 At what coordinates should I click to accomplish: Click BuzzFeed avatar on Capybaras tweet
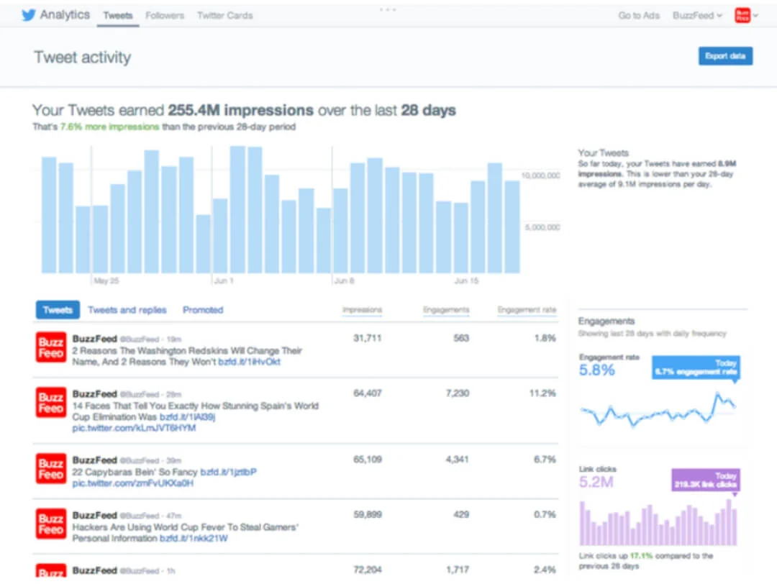[x=51, y=469]
